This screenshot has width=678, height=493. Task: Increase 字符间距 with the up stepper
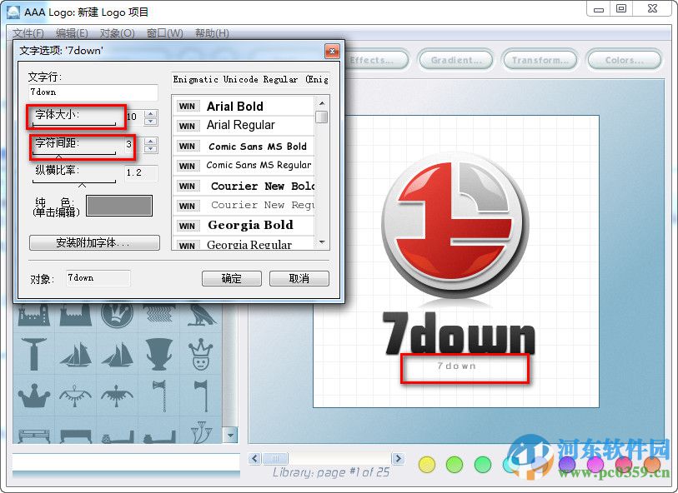pos(150,142)
